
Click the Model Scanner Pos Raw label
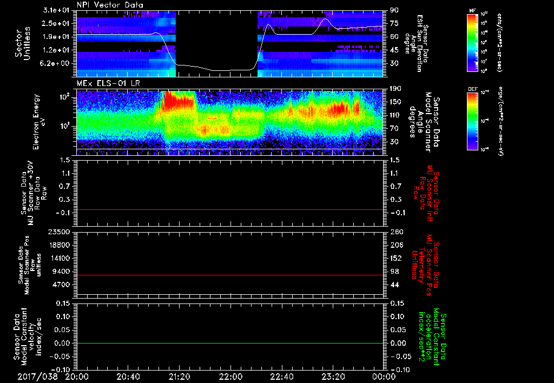tap(30, 265)
